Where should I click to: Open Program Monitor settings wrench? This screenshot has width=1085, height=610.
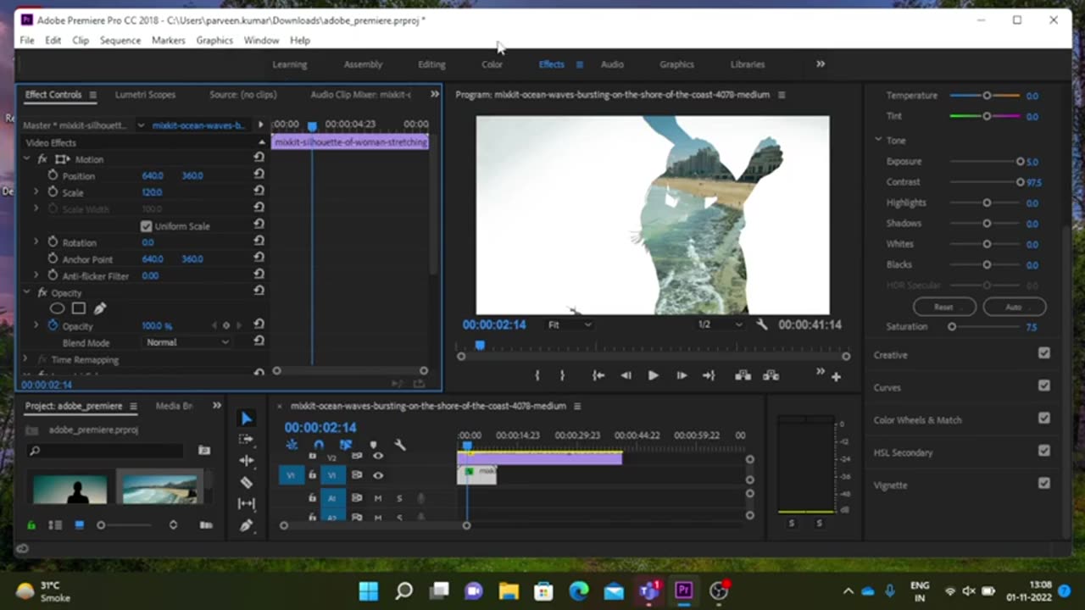(761, 324)
